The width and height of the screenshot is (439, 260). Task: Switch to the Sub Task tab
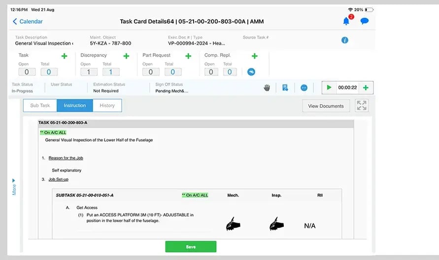pyautogui.click(x=40, y=105)
